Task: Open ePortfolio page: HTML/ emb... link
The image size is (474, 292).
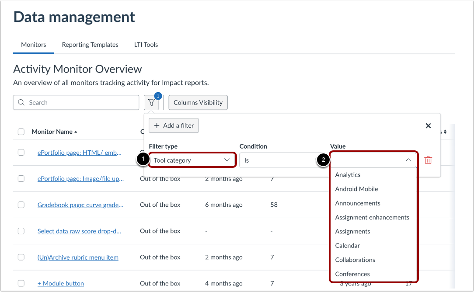Action: tap(80, 153)
